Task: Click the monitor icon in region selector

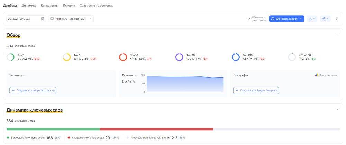Action: (52, 19)
